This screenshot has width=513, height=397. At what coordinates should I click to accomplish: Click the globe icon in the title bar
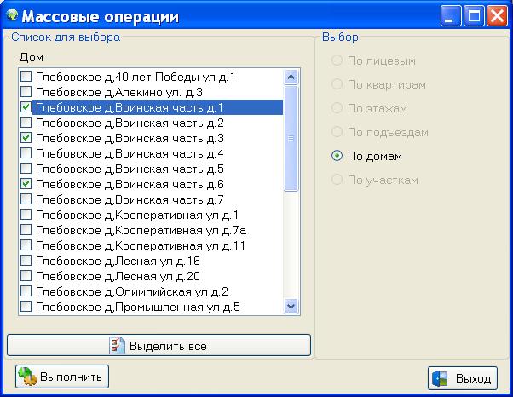coord(12,15)
